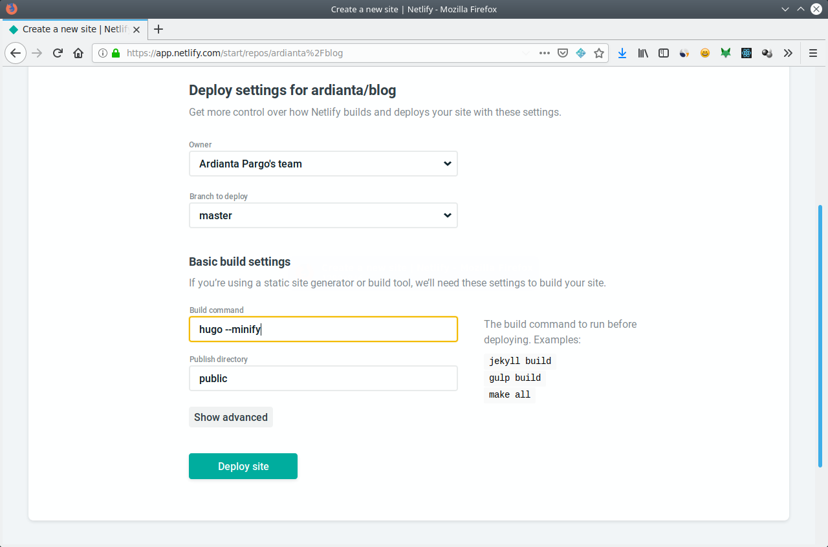Show more toolbar extensions overflow chevron

(x=788, y=53)
